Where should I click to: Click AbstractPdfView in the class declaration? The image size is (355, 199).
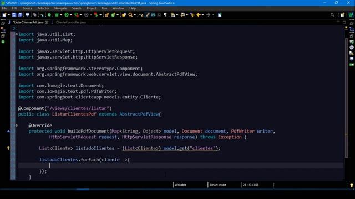click(139, 114)
